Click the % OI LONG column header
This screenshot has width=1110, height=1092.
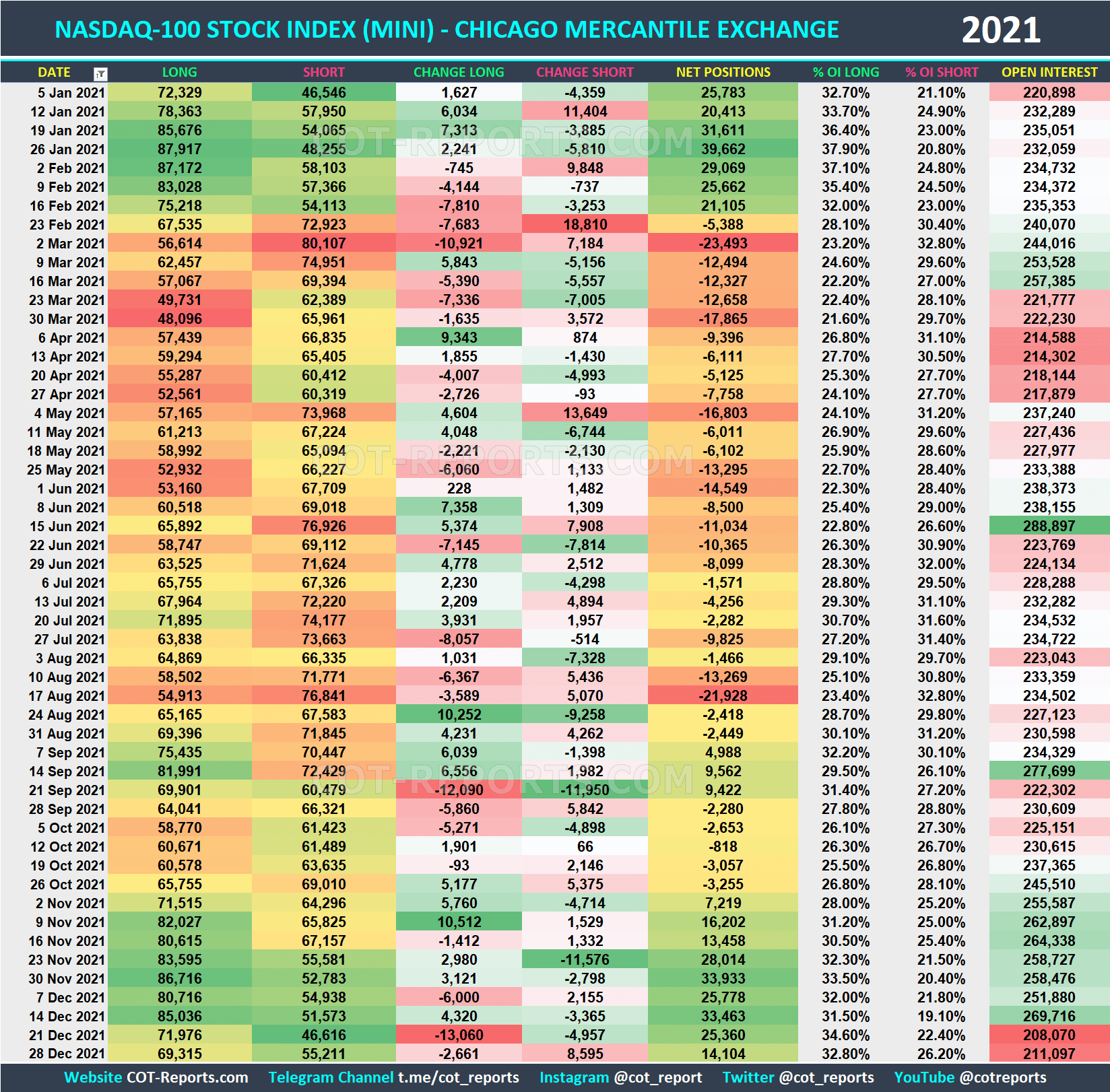tap(845, 72)
